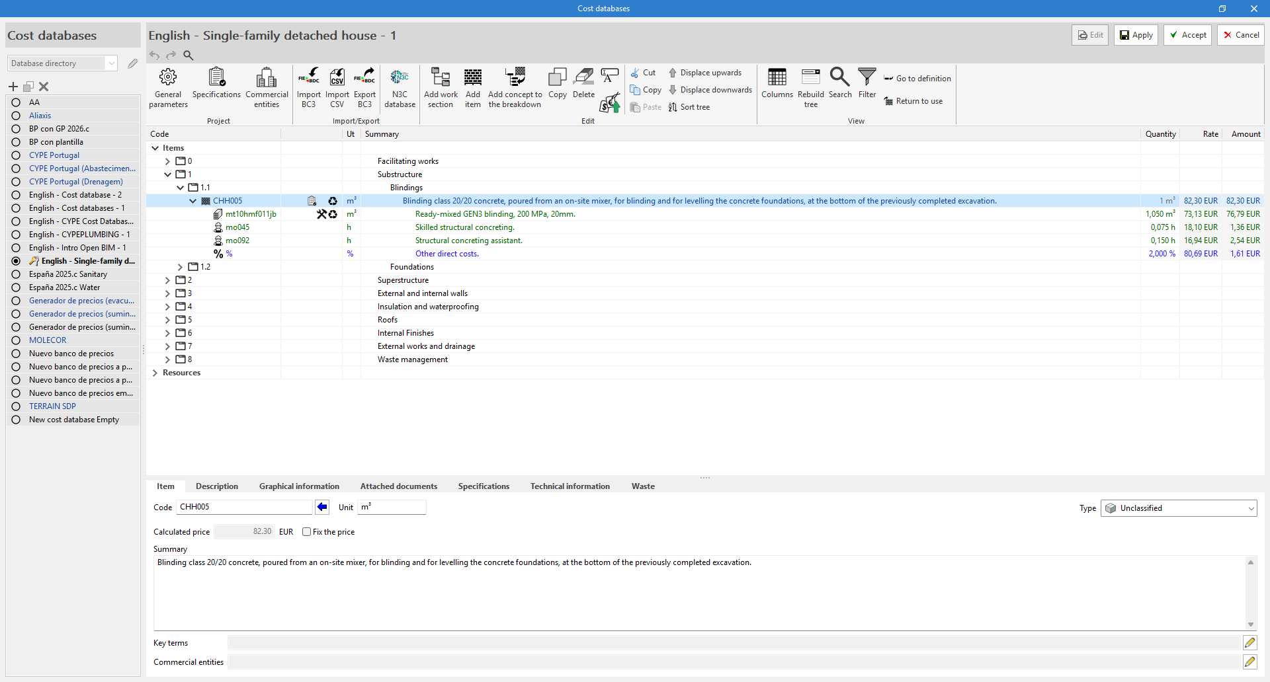Click into the Code input field
Screen dimensions: 1270x682
(x=243, y=507)
